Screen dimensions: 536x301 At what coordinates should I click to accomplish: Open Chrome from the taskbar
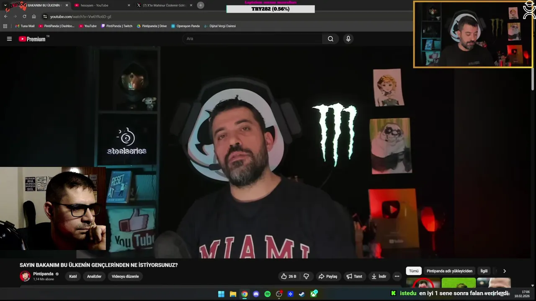[245, 294]
